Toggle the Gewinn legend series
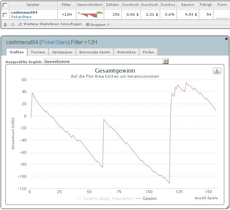Screen dimensions: 230x210 [146, 198]
